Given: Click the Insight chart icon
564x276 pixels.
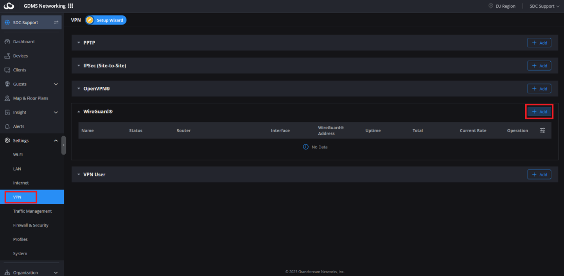Looking at the screenshot, I should pos(7,112).
